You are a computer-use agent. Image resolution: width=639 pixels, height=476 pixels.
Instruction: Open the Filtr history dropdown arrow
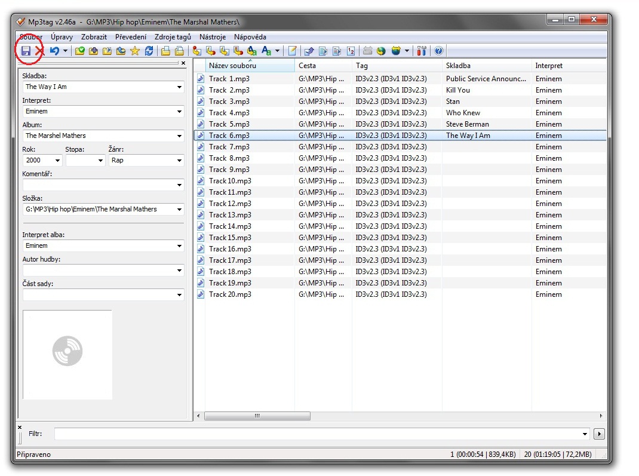coord(585,434)
